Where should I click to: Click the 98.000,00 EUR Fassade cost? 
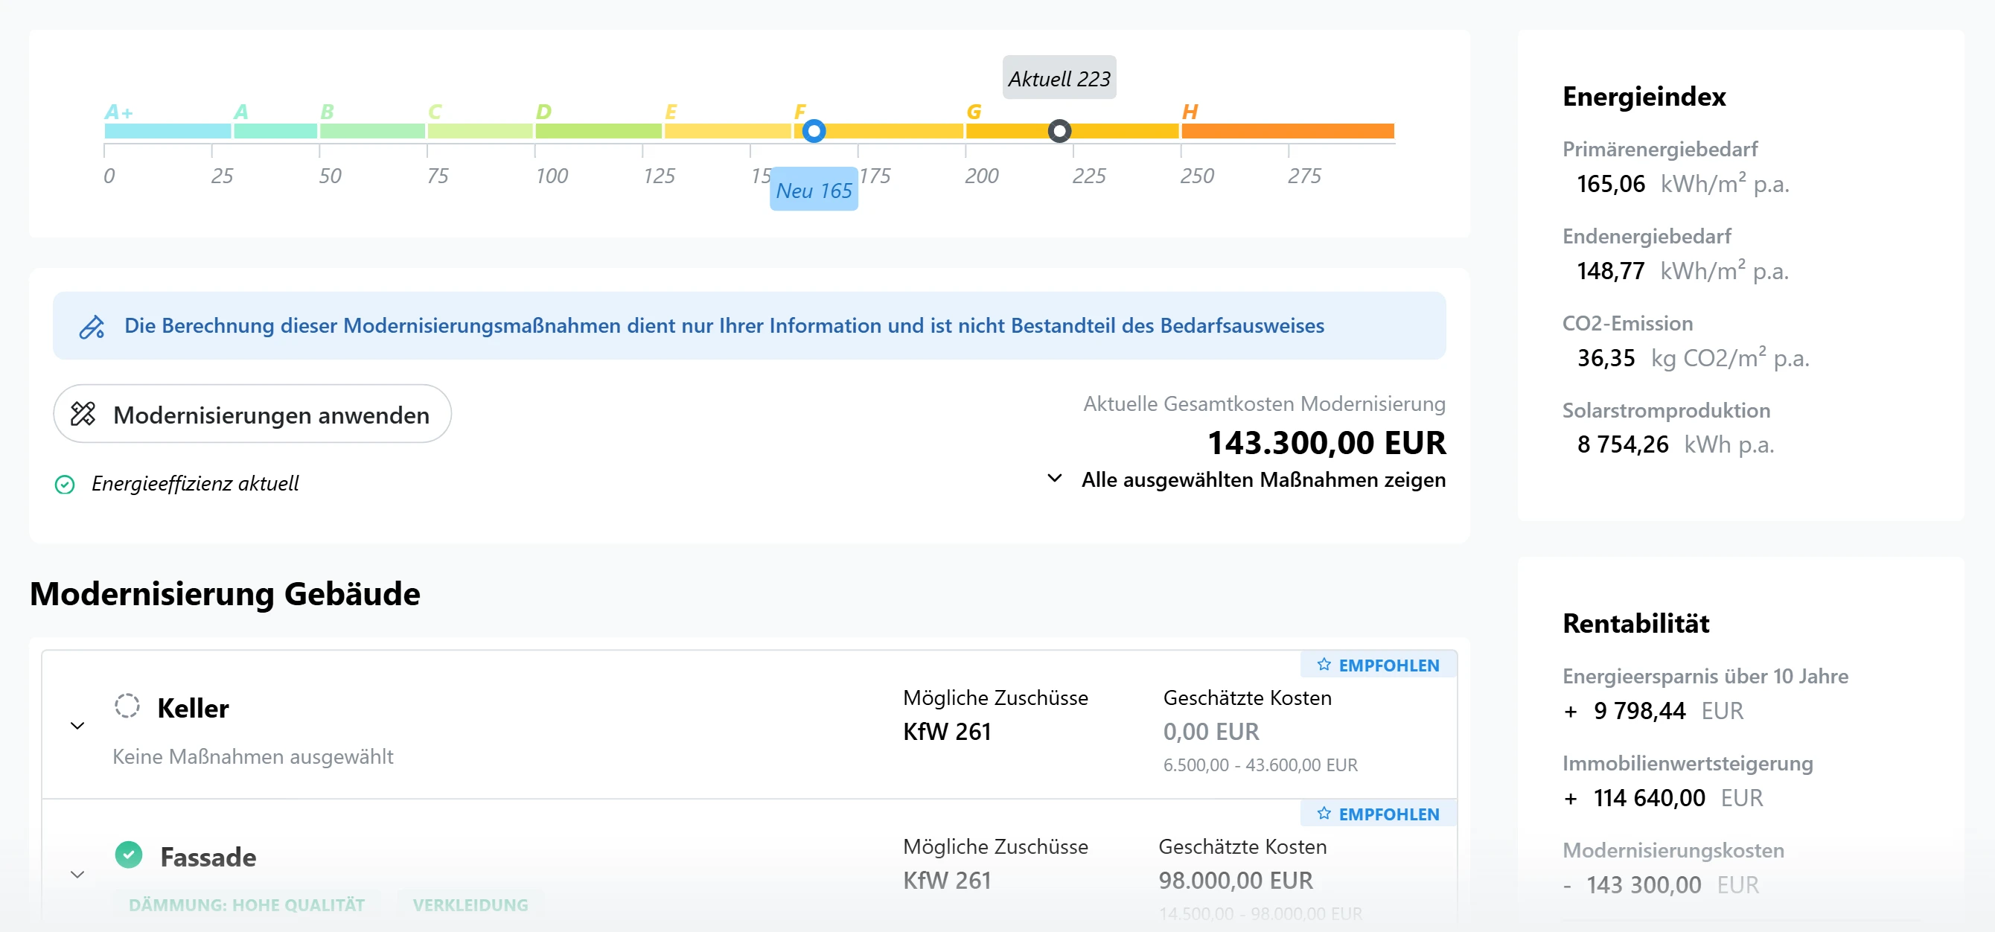tap(1235, 880)
